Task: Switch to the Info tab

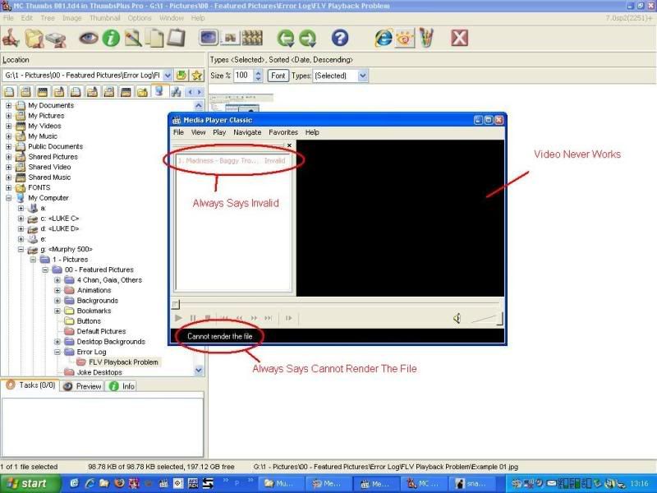Action: point(122,386)
